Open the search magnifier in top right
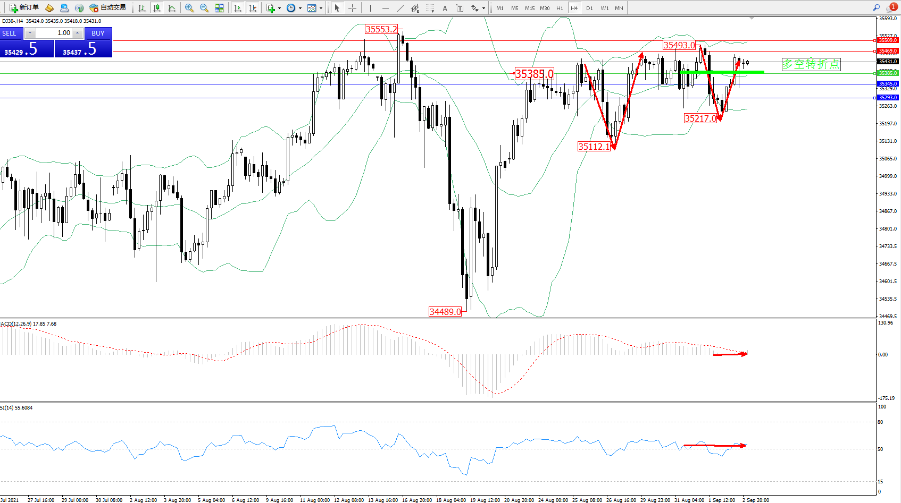Screen dimensions: 901x503 coord(876,8)
